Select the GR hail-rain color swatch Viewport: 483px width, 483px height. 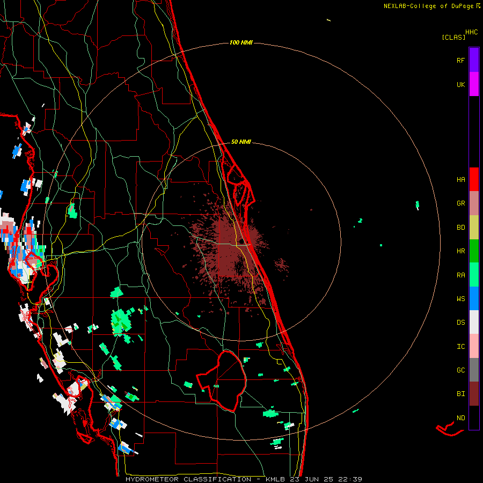coord(474,203)
